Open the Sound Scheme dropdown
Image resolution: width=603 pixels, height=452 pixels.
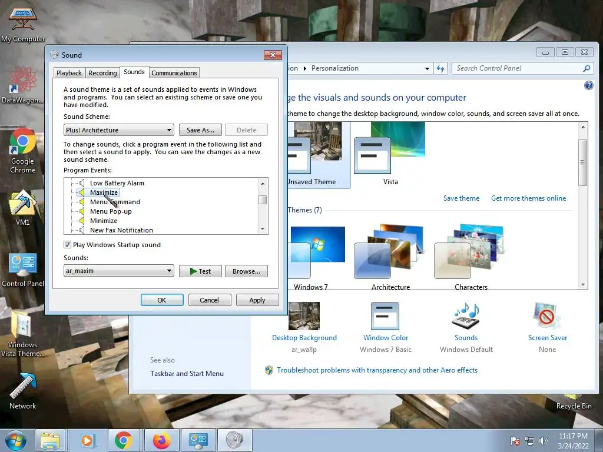click(x=119, y=130)
